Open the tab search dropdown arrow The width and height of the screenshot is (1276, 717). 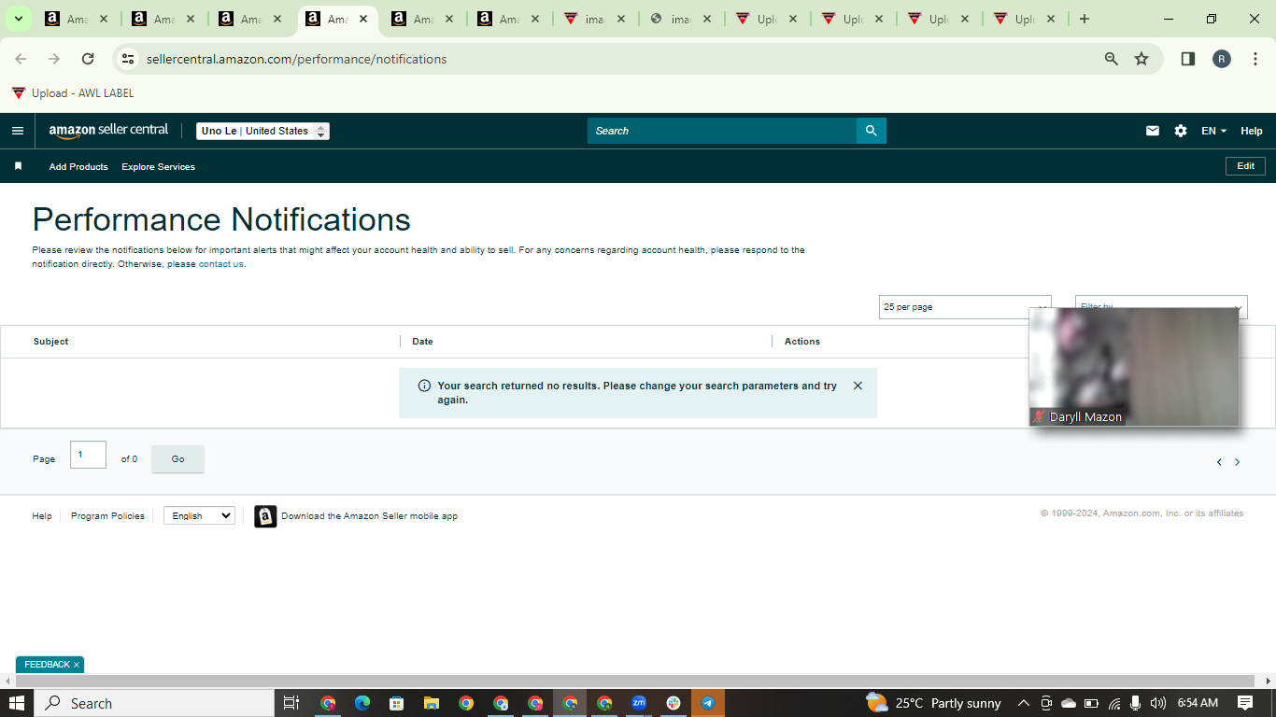(18, 19)
